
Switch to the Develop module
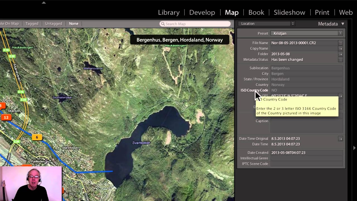tap(202, 13)
